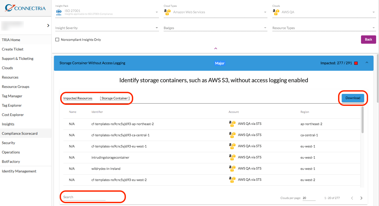The image size is (379, 206).
Task: Click the AWS icon in ca-central-1 row
Action: (x=232, y=135)
